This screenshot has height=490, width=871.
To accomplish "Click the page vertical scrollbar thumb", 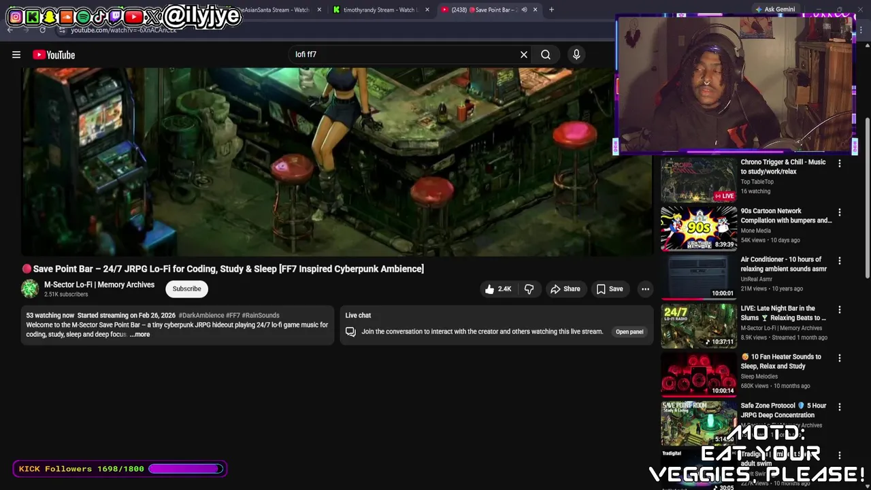I will (x=867, y=197).
